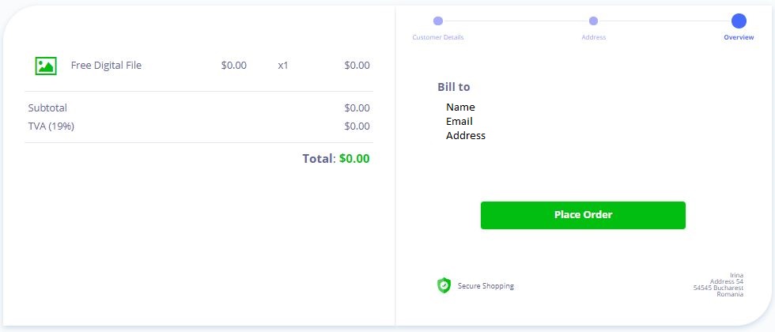Click the Overview step circle
The width and height of the screenshot is (775, 332).
(x=739, y=21)
